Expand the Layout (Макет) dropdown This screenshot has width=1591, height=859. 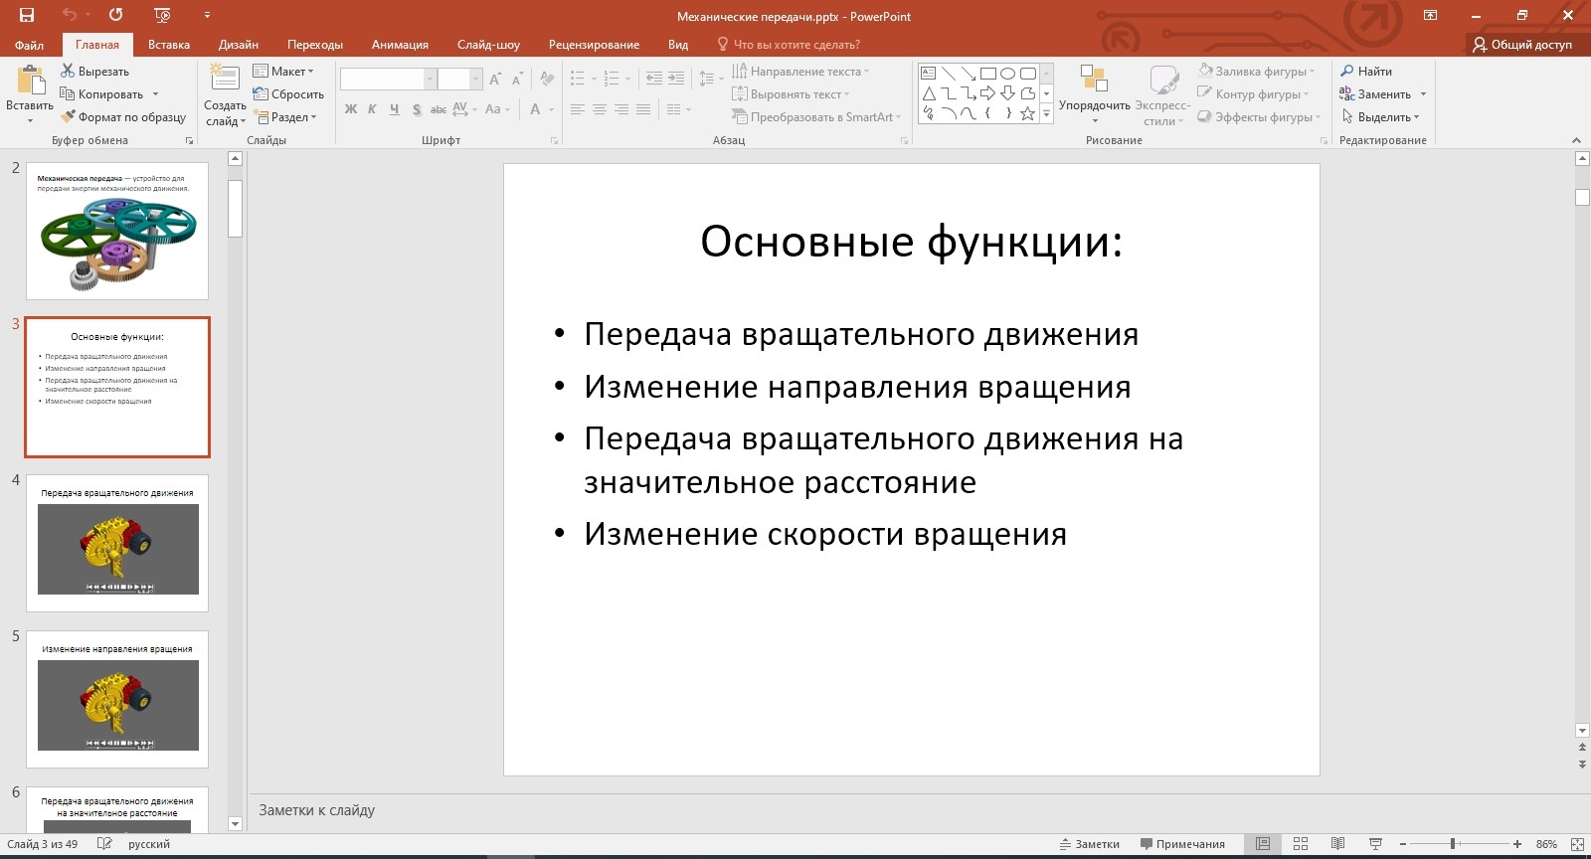click(283, 72)
